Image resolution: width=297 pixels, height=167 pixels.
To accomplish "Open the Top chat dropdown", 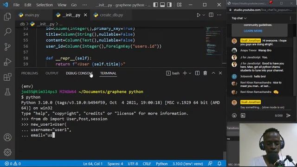I will 239,18.
